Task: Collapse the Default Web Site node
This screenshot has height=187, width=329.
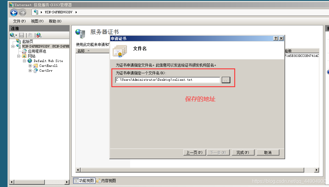Action: [24, 61]
